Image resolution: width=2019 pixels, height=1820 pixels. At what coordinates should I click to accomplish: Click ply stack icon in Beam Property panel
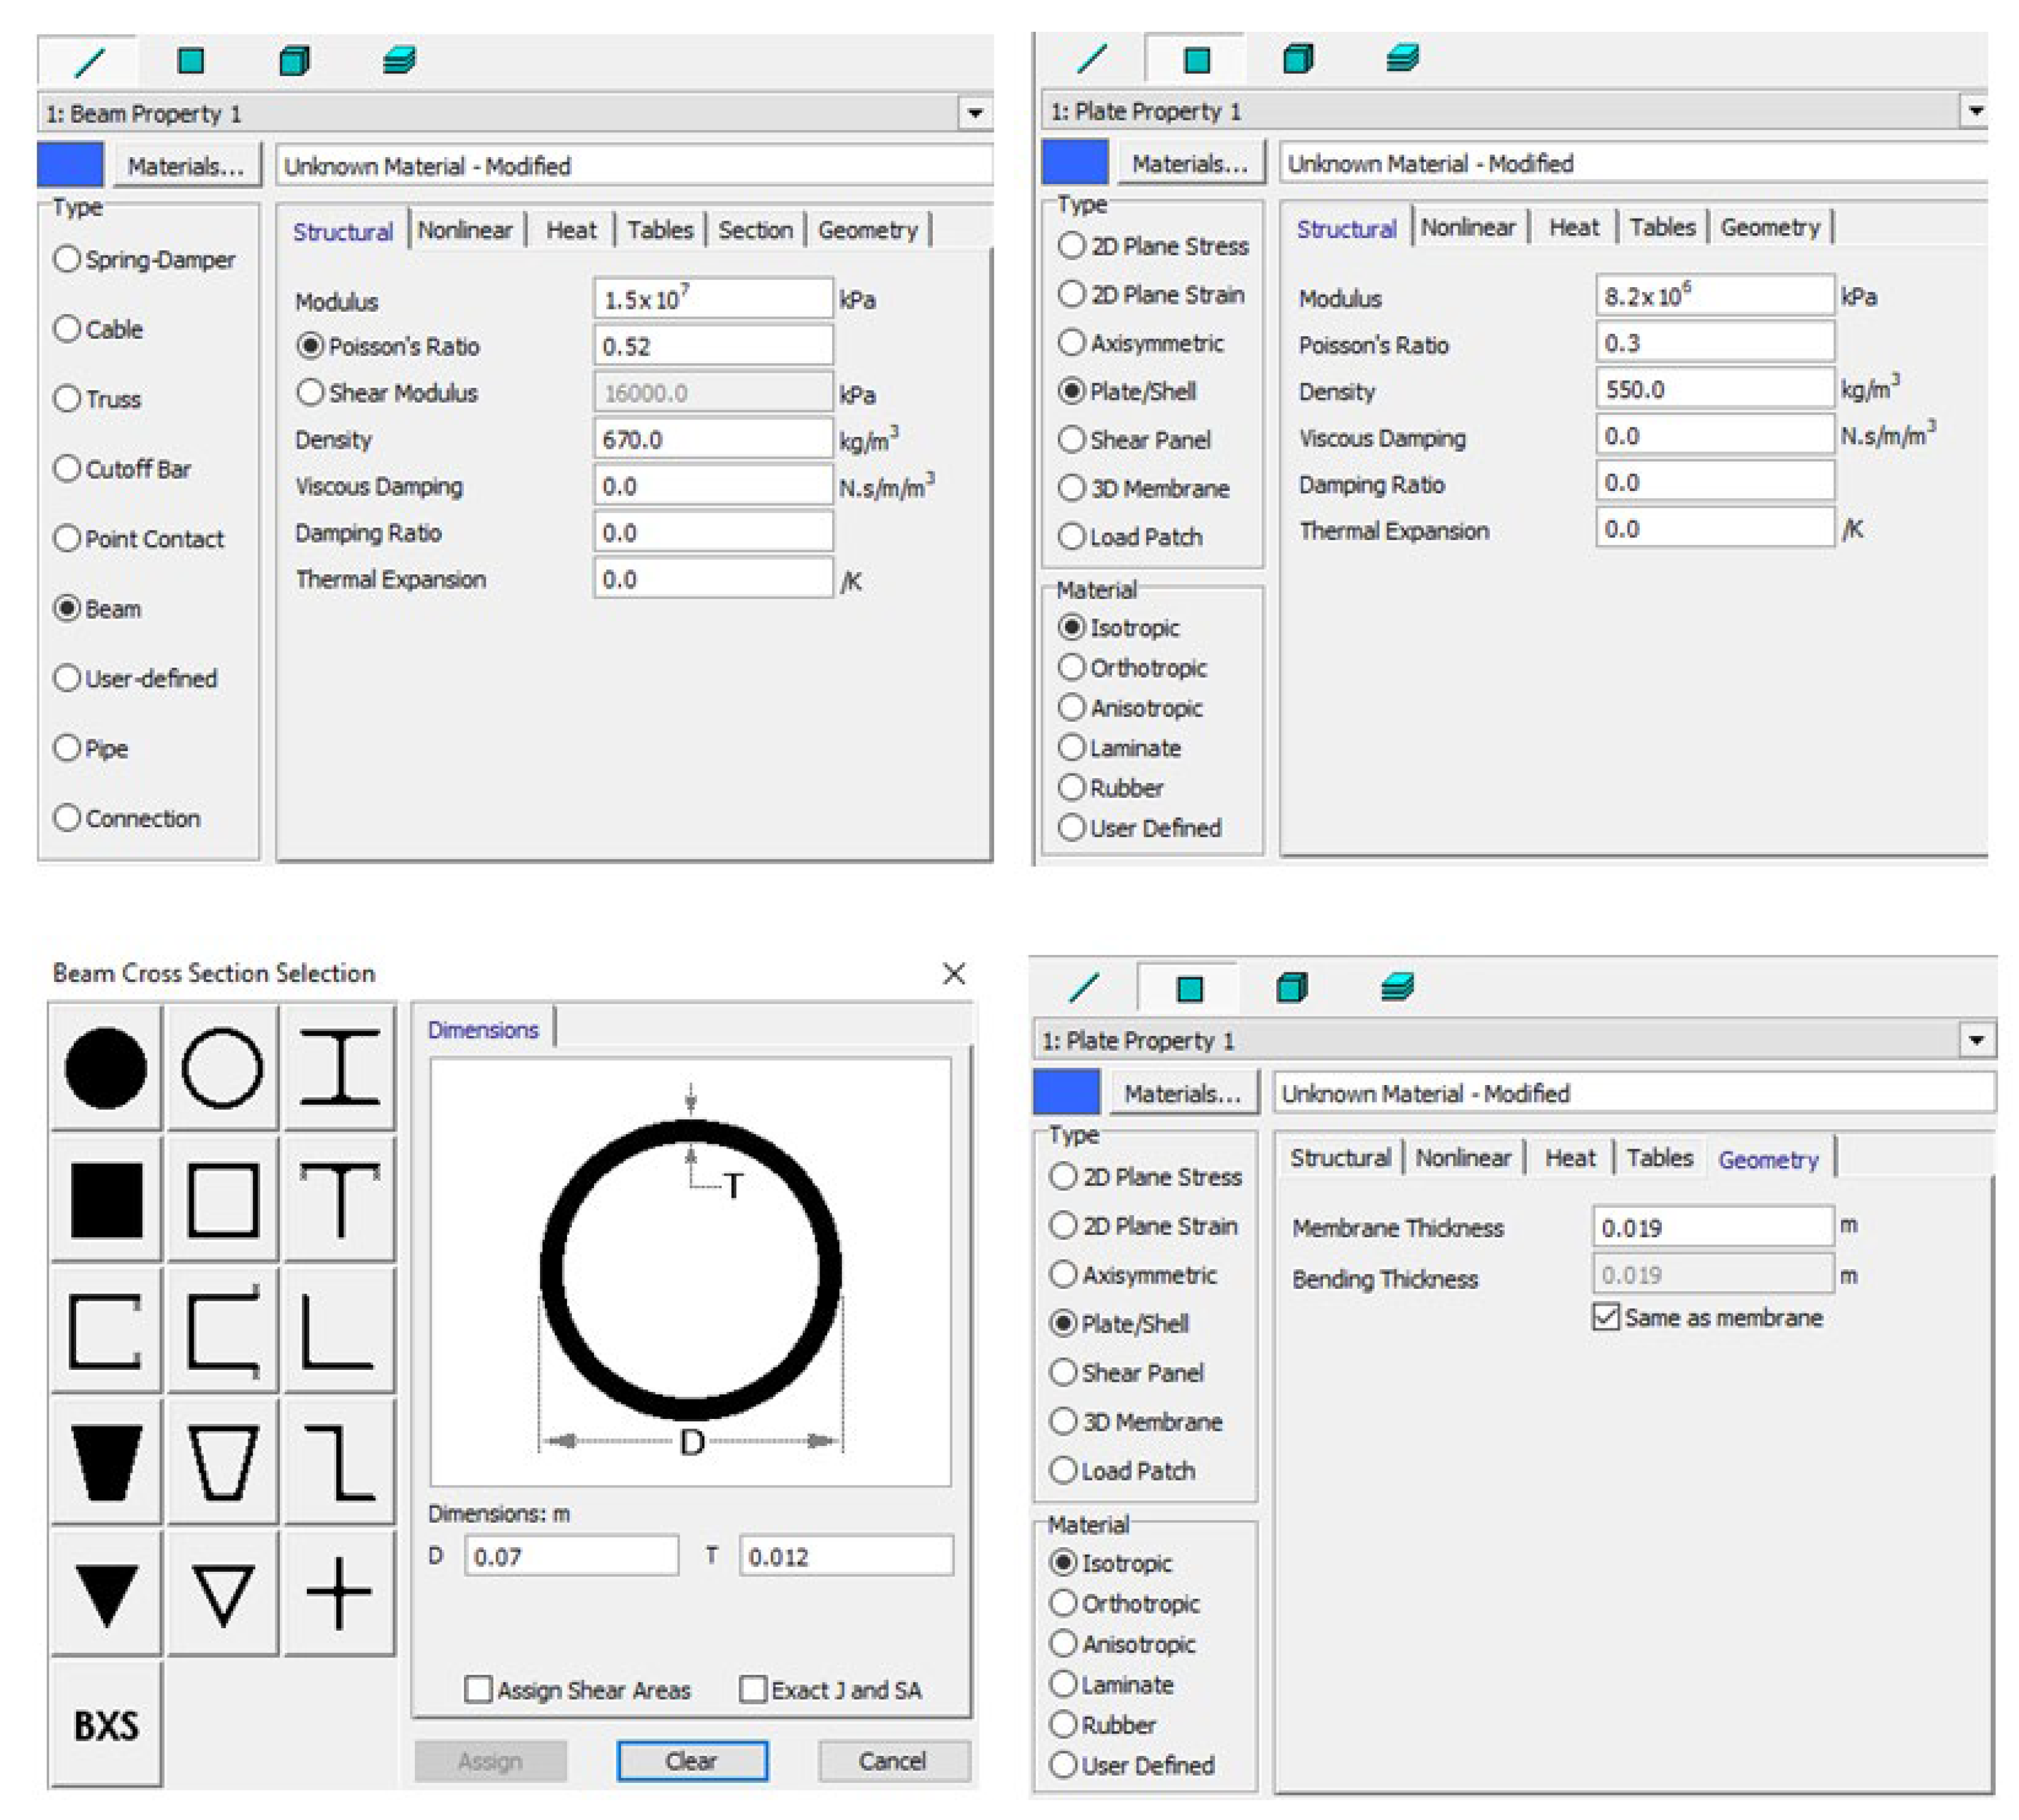[x=399, y=61]
